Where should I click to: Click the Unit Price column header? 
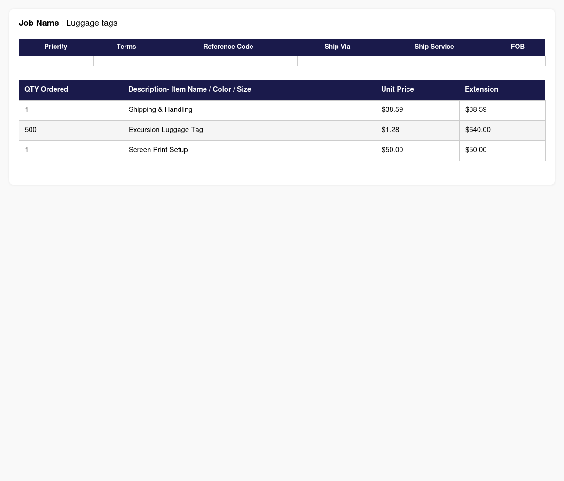coord(398,89)
